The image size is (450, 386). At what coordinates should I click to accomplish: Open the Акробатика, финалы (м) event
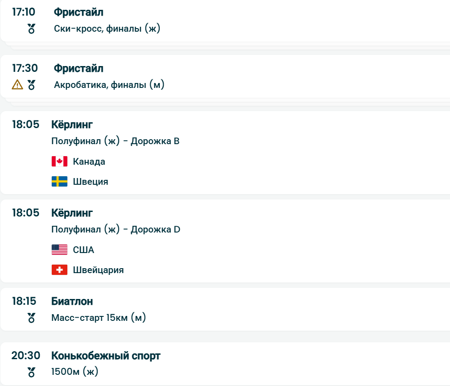(109, 85)
